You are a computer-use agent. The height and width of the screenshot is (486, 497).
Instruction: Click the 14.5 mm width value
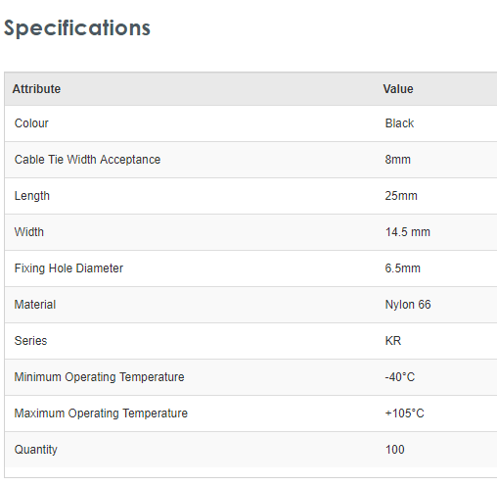(408, 232)
